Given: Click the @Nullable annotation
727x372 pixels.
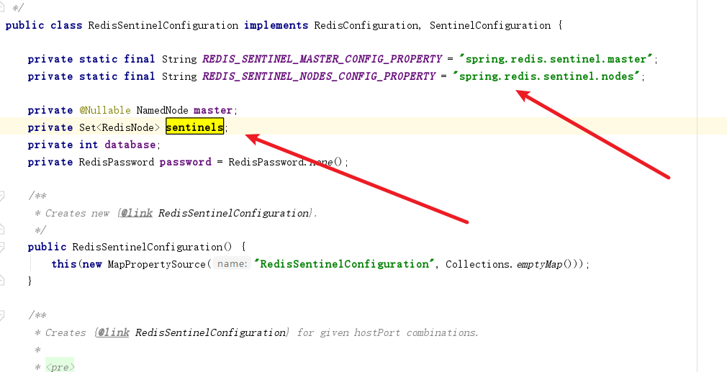Looking at the screenshot, I should (x=105, y=110).
